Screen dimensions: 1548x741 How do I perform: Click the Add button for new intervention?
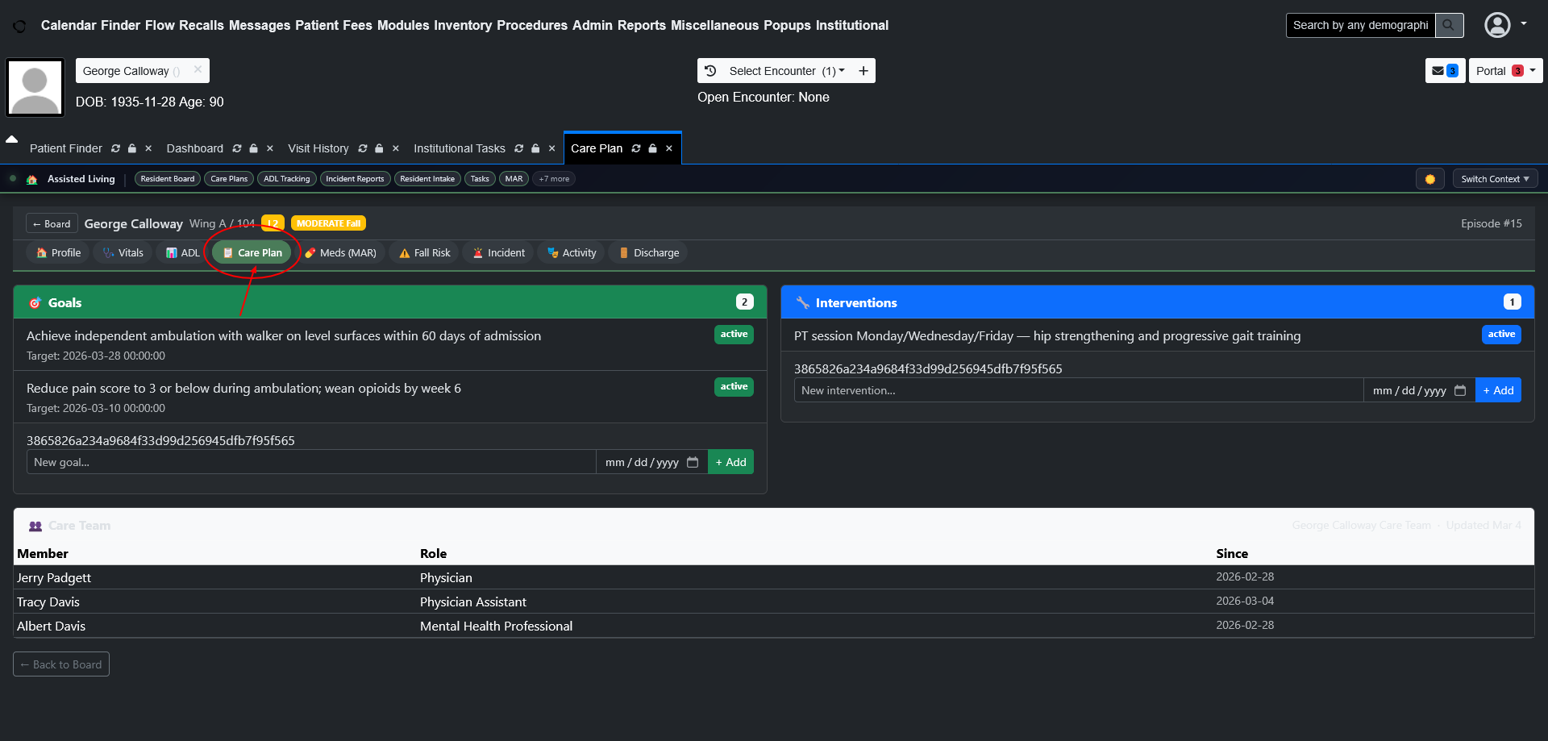pyautogui.click(x=1497, y=390)
